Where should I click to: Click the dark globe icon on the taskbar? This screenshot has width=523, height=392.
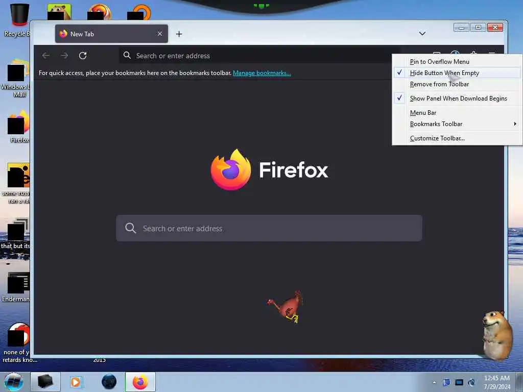(109, 382)
